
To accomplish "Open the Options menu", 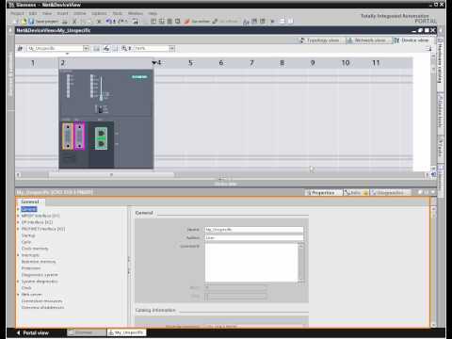I will click(99, 13).
